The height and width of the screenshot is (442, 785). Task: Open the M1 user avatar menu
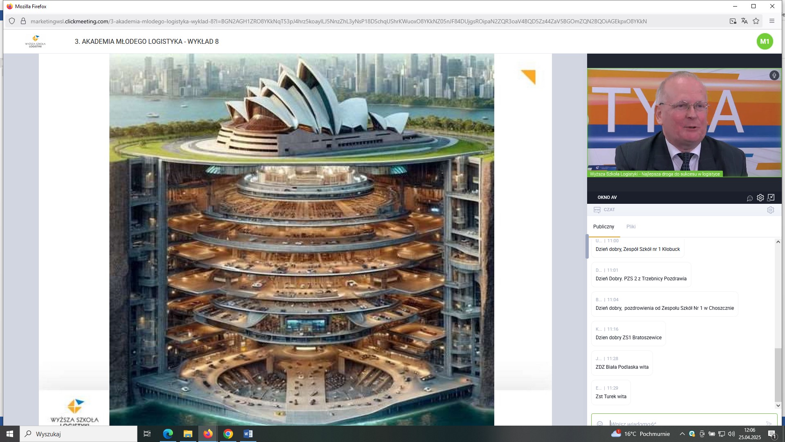(765, 41)
